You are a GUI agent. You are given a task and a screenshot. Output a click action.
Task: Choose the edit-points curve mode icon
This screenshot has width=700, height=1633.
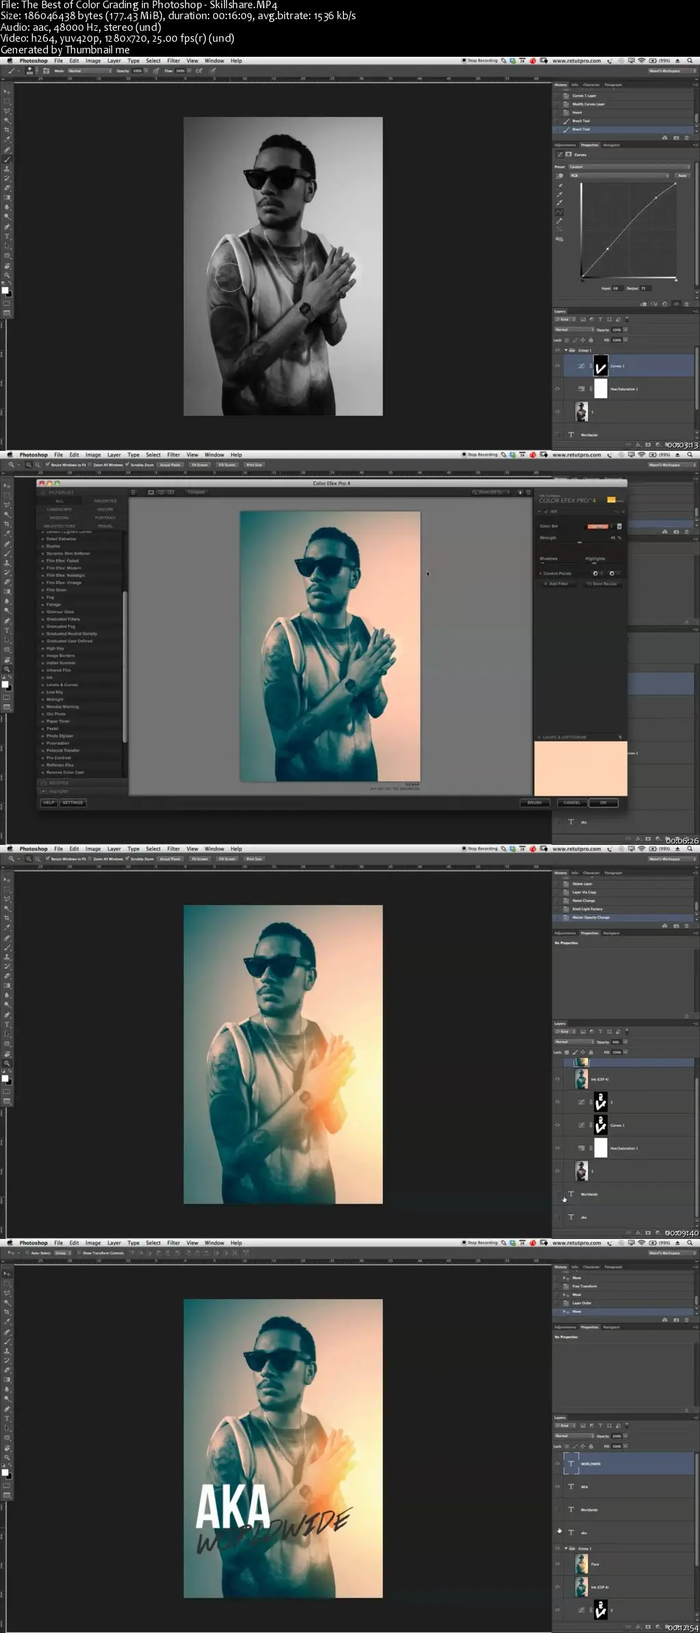pyautogui.click(x=559, y=212)
